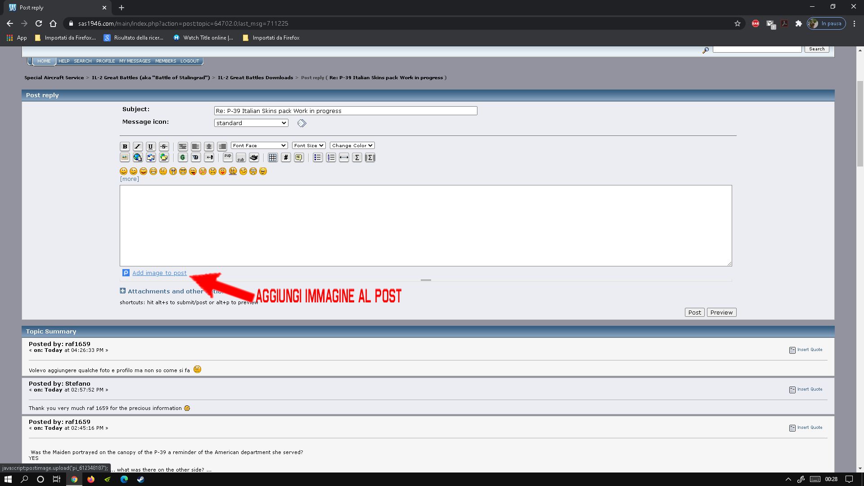The width and height of the screenshot is (864, 486).
Task: Open the Font Size dropdown
Action: pyautogui.click(x=309, y=145)
